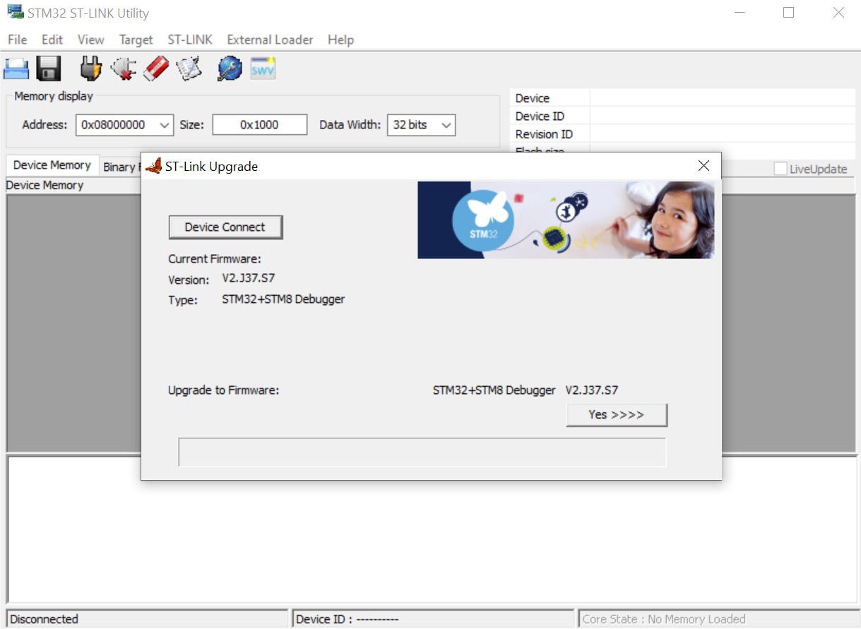
Task: Expand the Address combo box dropdown
Action: (x=165, y=125)
